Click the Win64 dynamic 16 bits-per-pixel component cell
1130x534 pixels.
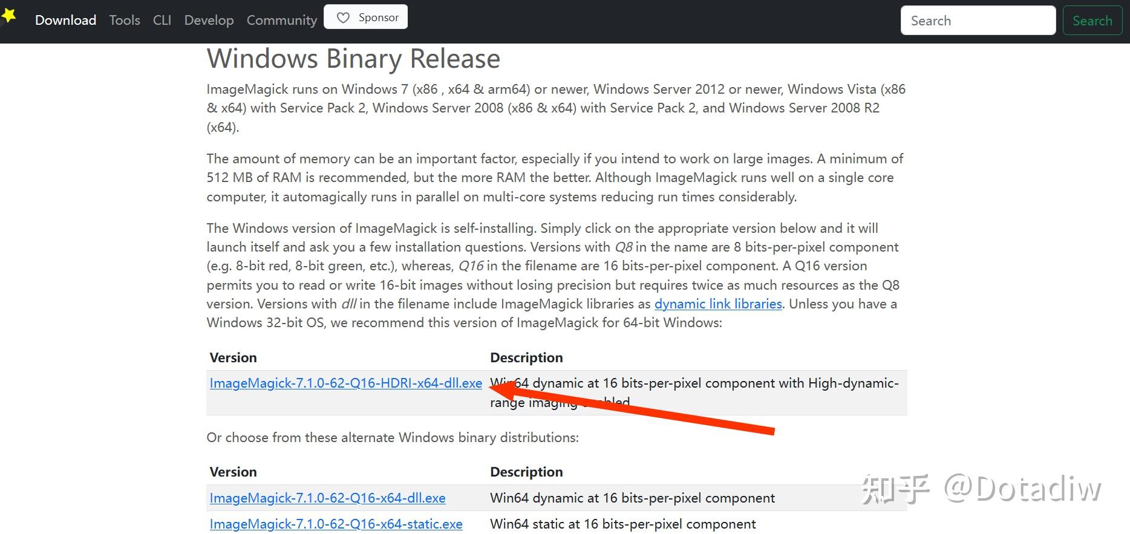point(632,498)
